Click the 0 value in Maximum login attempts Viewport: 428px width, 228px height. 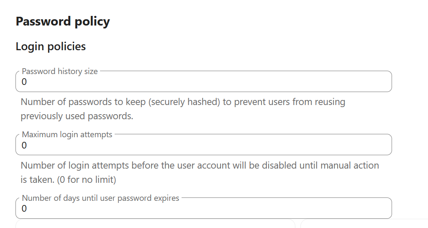click(x=24, y=146)
